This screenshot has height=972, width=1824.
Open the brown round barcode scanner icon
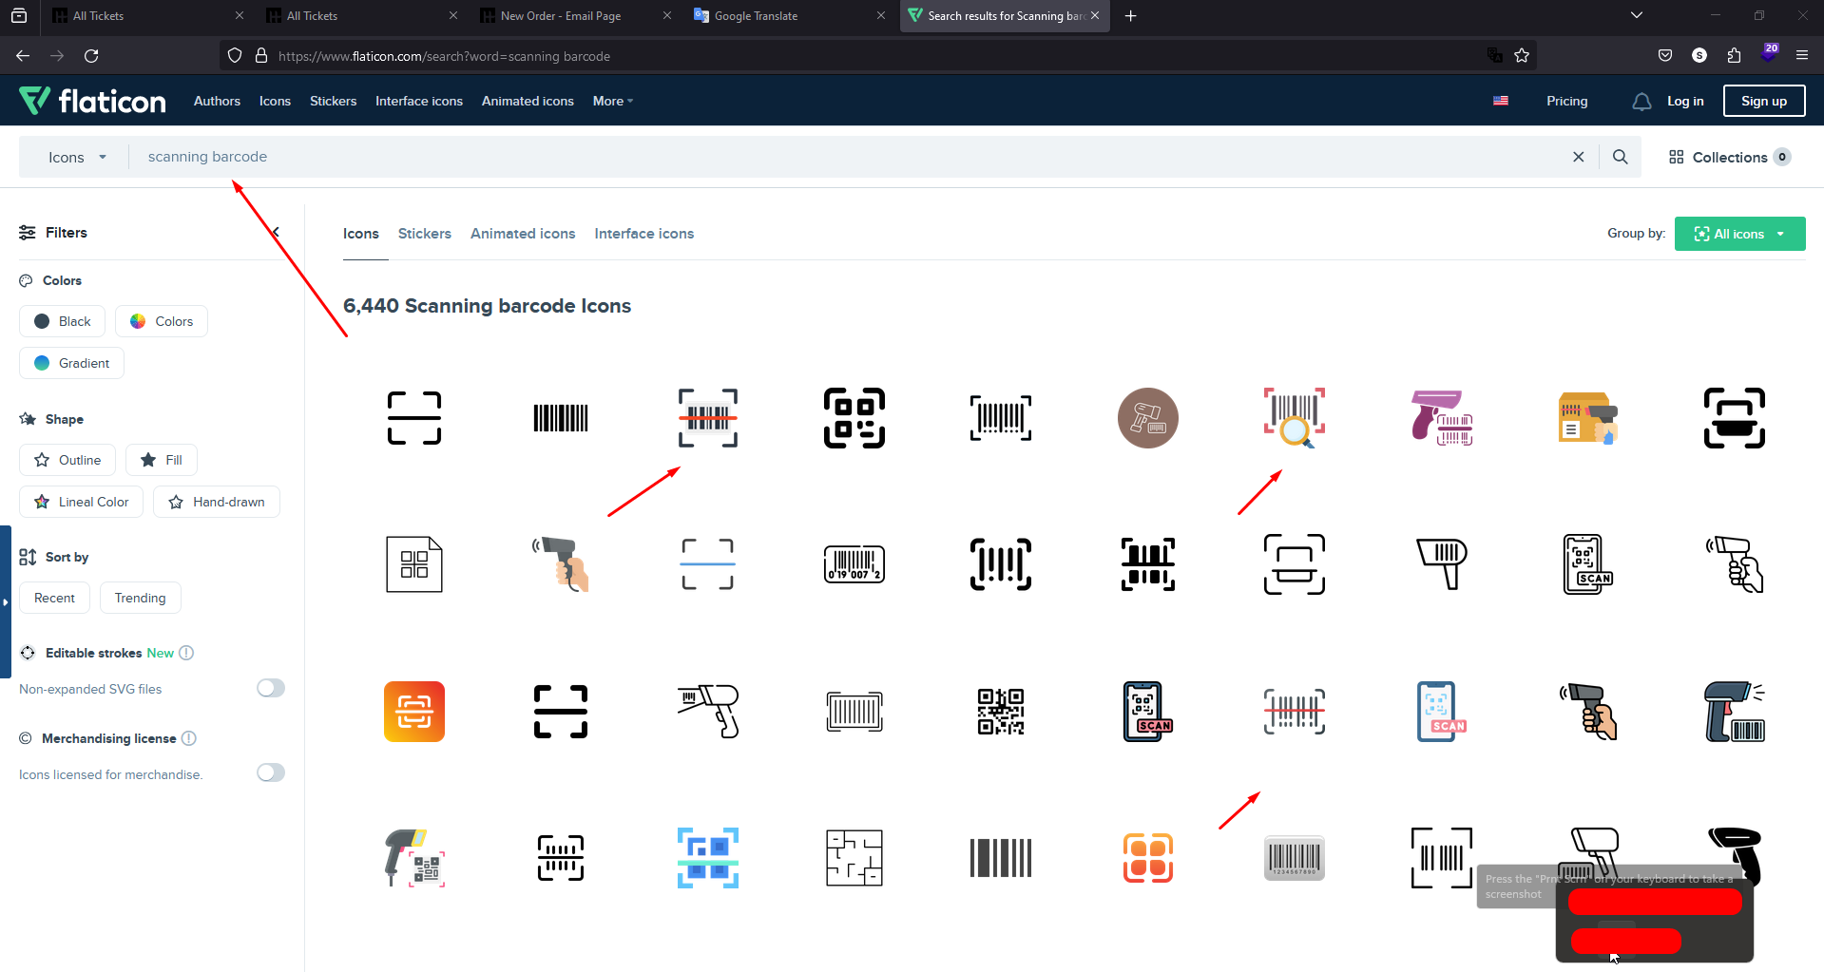(1148, 418)
